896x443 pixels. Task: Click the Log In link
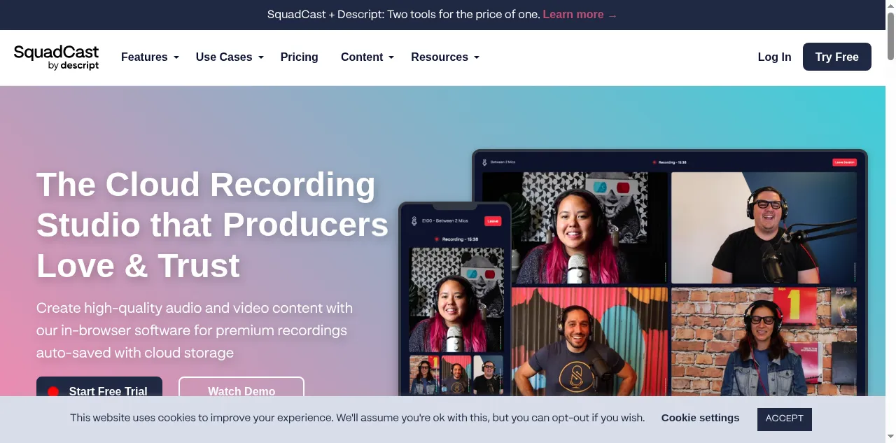point(774,57)
